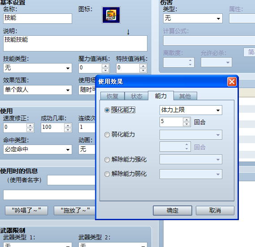Click the “施放了～” message button
This screenshot has height=247, width=255.
(74, 210)
